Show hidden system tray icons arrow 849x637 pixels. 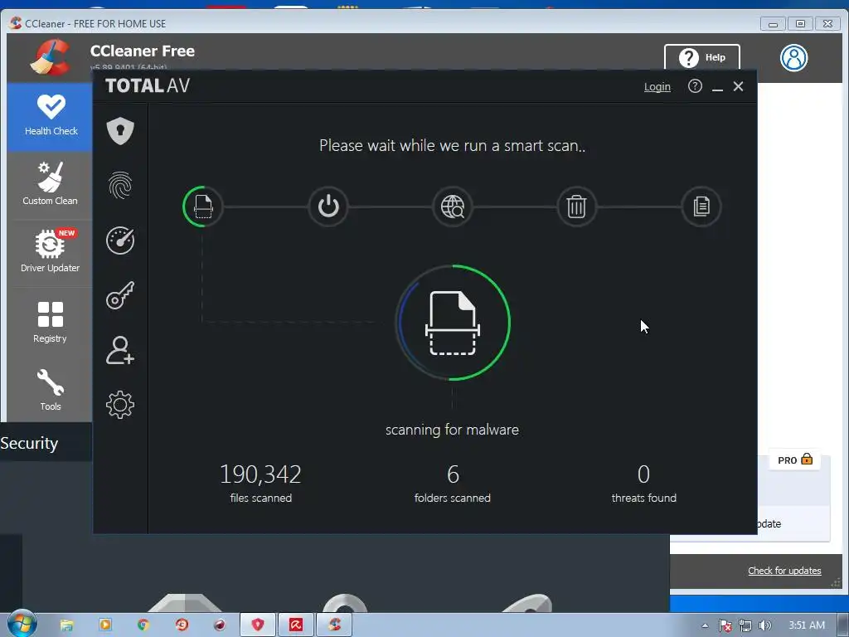[705, 625]
